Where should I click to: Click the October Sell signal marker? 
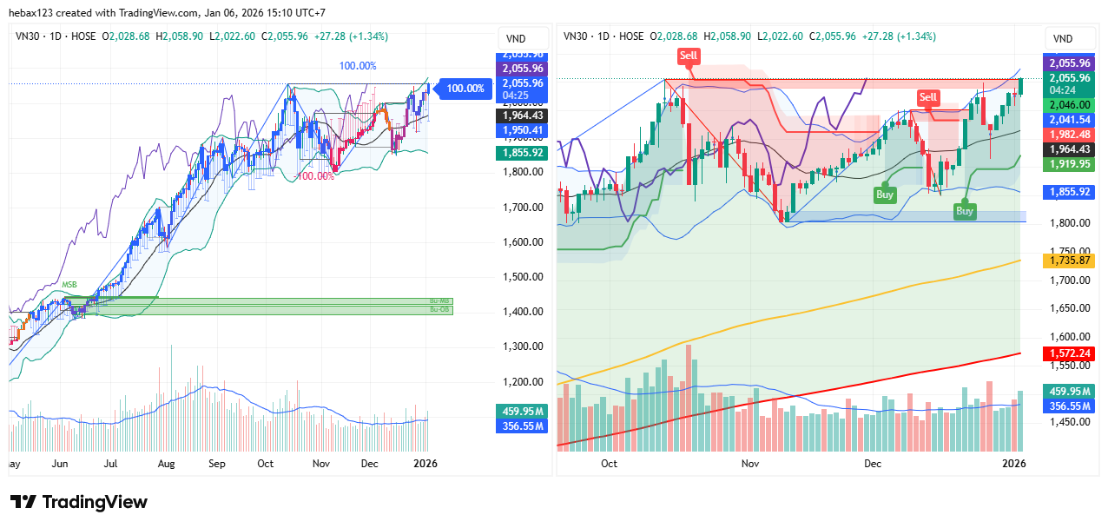689,56
